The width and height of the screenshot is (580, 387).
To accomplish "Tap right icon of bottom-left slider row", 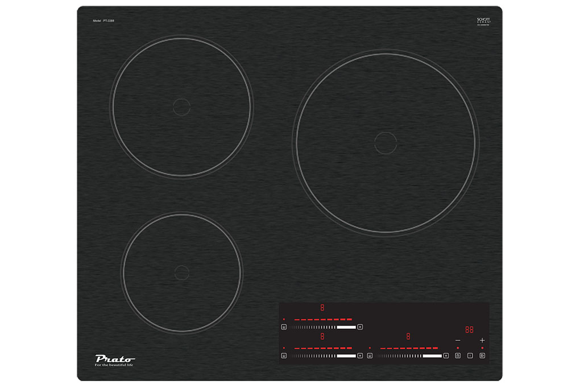I will 360,356.
